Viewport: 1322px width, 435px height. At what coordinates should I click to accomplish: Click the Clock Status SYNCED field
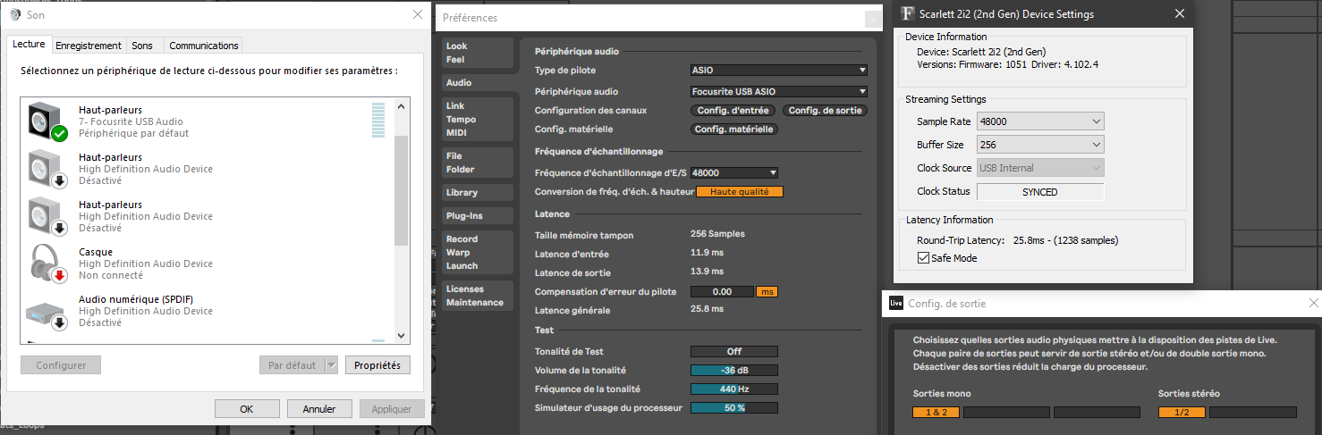pos(1040,192)
